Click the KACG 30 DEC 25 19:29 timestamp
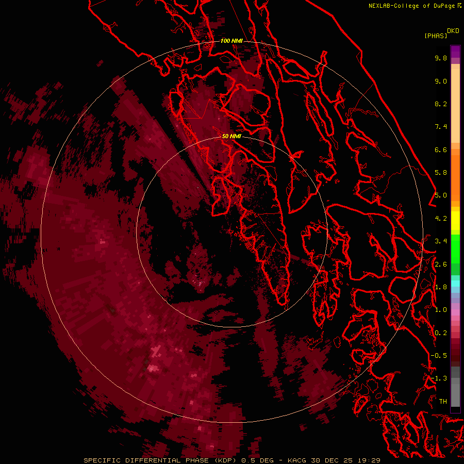464x464 pixels. coord(334,460)
